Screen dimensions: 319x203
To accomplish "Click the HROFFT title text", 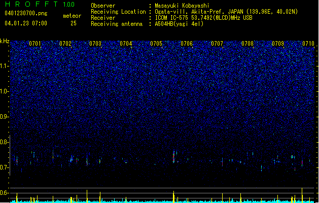I will pos(31,4).
